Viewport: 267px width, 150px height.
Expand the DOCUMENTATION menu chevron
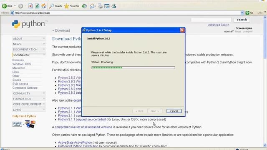coord(43,49)
